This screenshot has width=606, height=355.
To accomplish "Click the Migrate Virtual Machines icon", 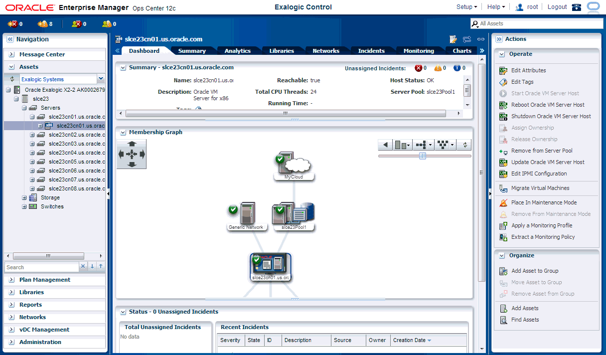I will pyautogui.click(x=503, y=188).
